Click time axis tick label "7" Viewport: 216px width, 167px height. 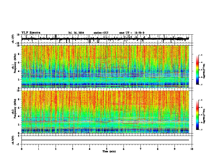(141, 149)
